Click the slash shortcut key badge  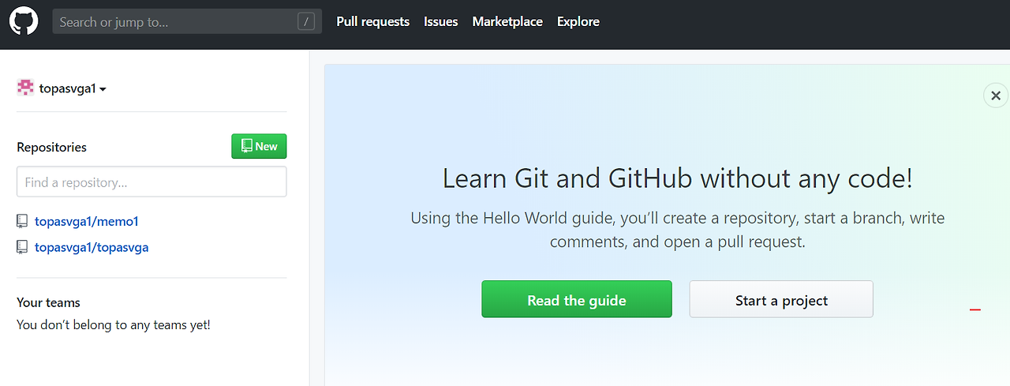306,21
